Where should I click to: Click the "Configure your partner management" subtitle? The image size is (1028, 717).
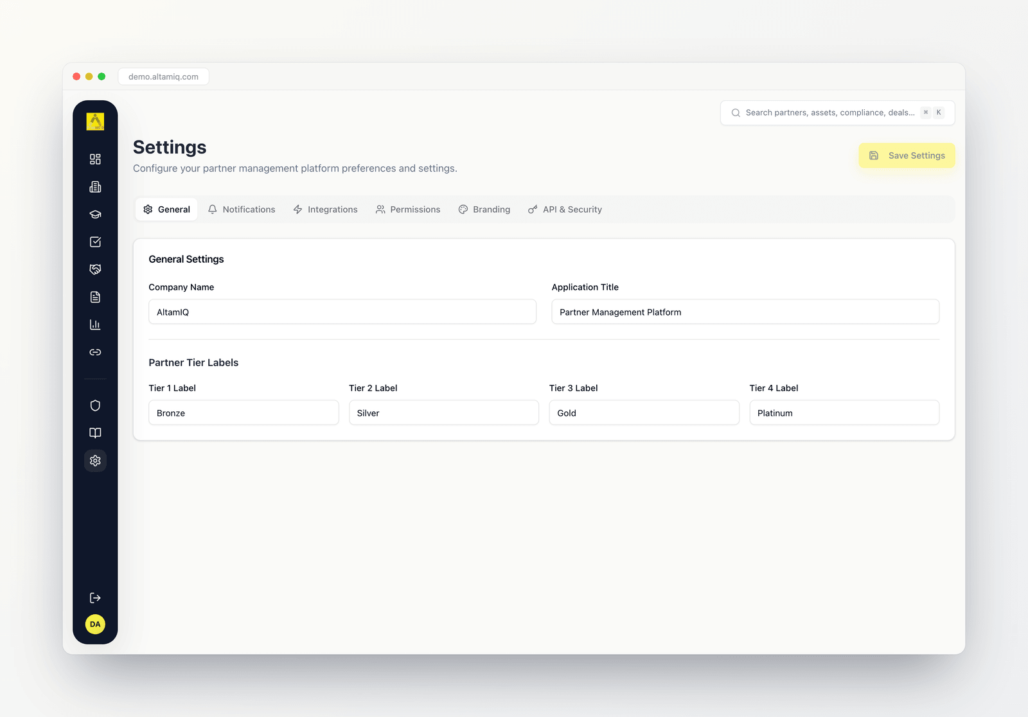point(295,168)
